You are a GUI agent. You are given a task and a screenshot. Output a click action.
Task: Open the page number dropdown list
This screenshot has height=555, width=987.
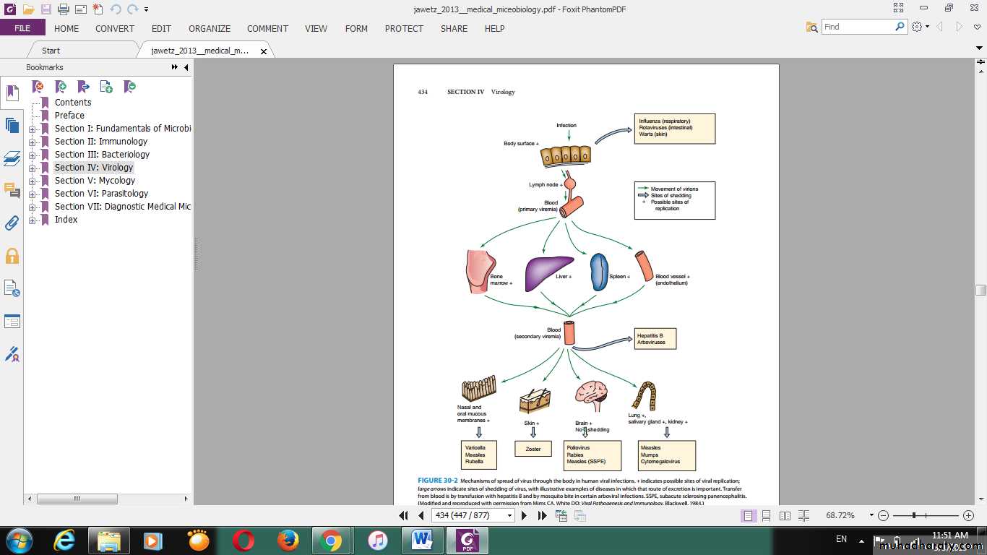[x=509, y=515]
